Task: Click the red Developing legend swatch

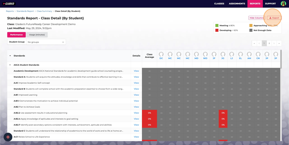Action: 217,30
